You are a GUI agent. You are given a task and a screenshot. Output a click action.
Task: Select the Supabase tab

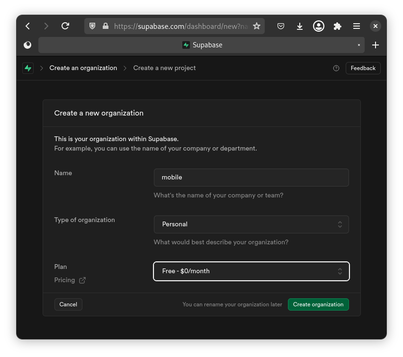[x=201, y=45]
